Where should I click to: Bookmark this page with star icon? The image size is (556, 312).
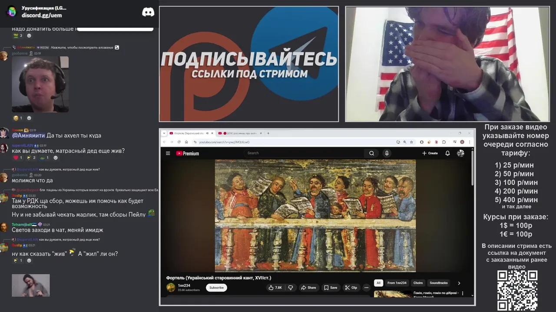tap(410, 142)
